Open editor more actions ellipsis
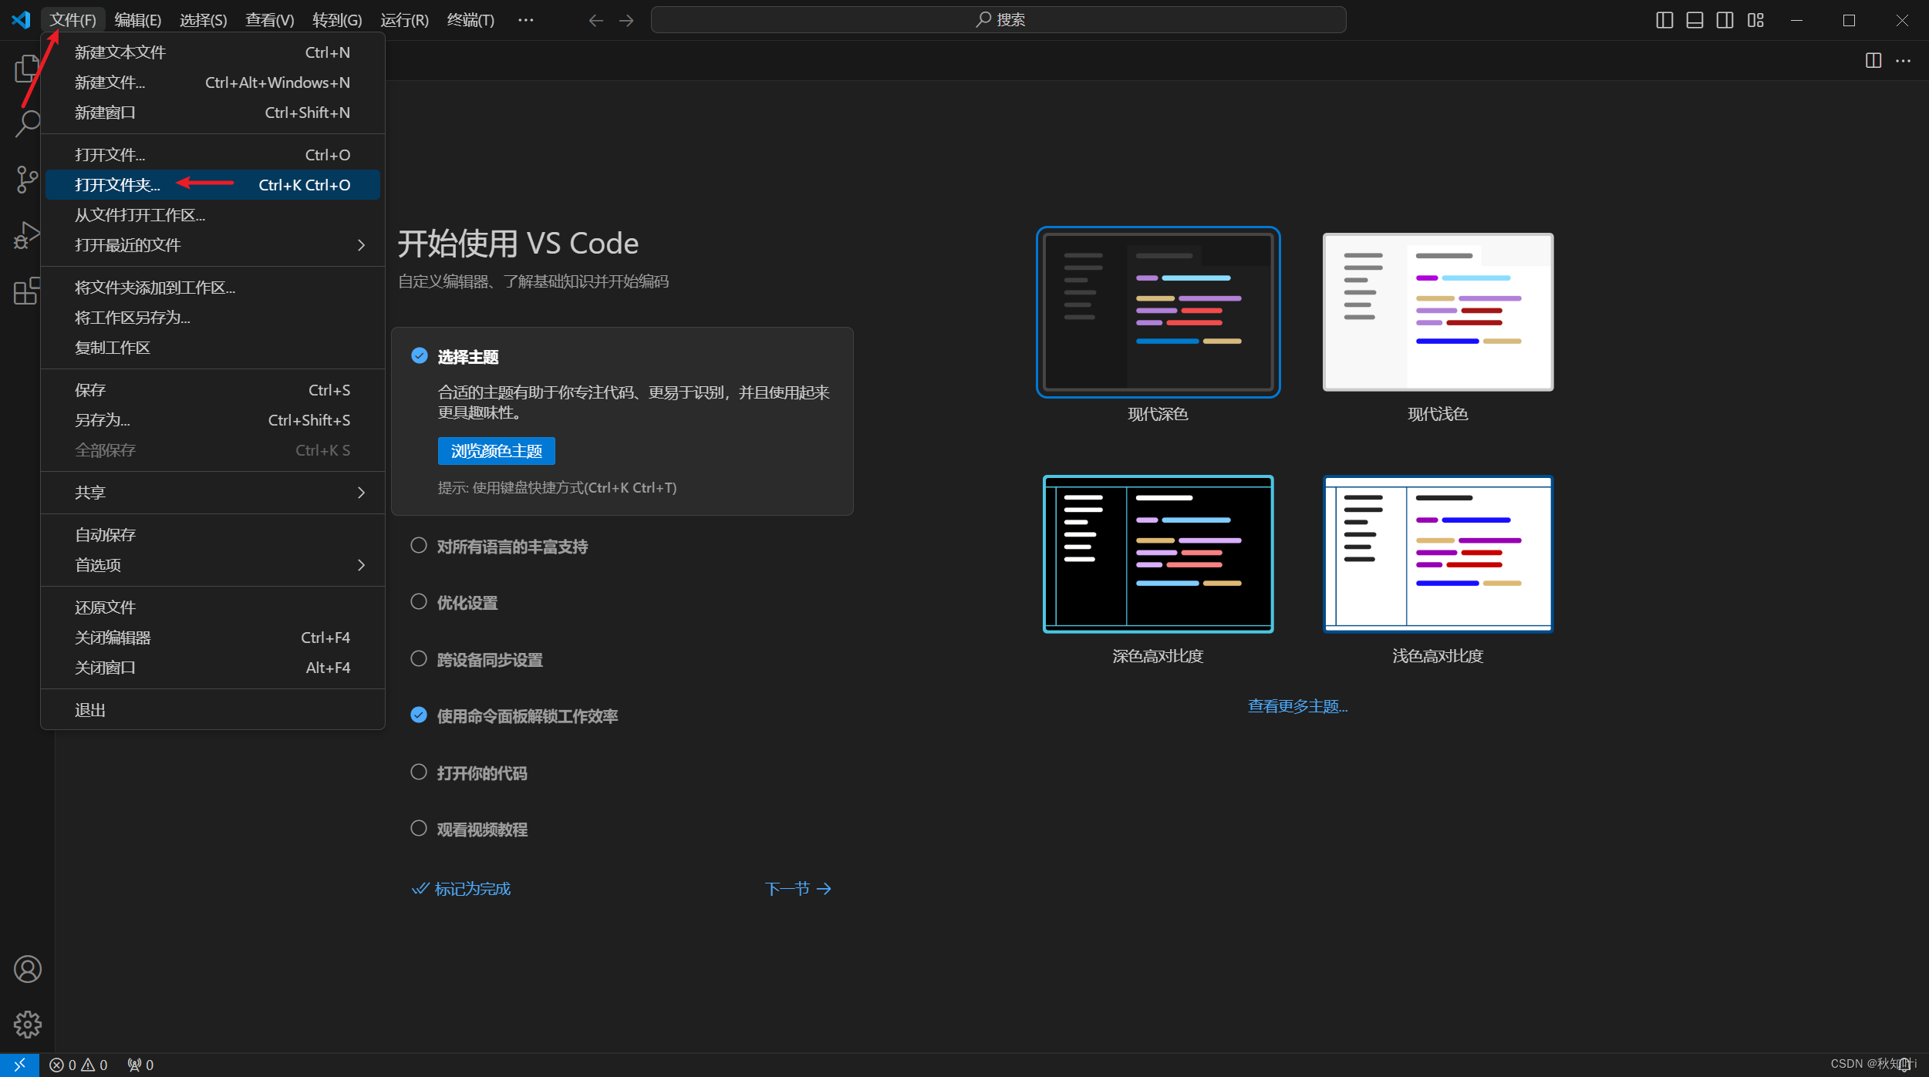 [1904, 60]
